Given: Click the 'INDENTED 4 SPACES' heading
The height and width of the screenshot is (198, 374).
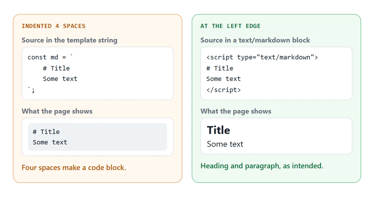Looking at the screenshot, I should (x=53, y=26).
